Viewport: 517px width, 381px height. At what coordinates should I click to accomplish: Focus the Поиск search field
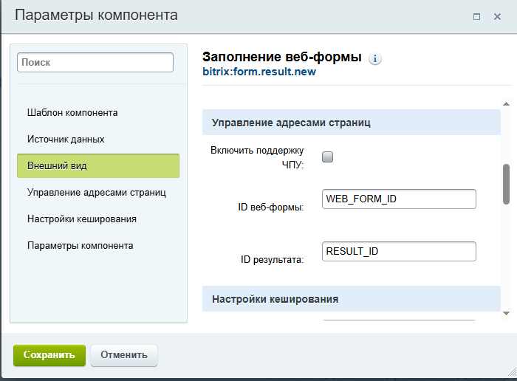[x=95, y=63]
